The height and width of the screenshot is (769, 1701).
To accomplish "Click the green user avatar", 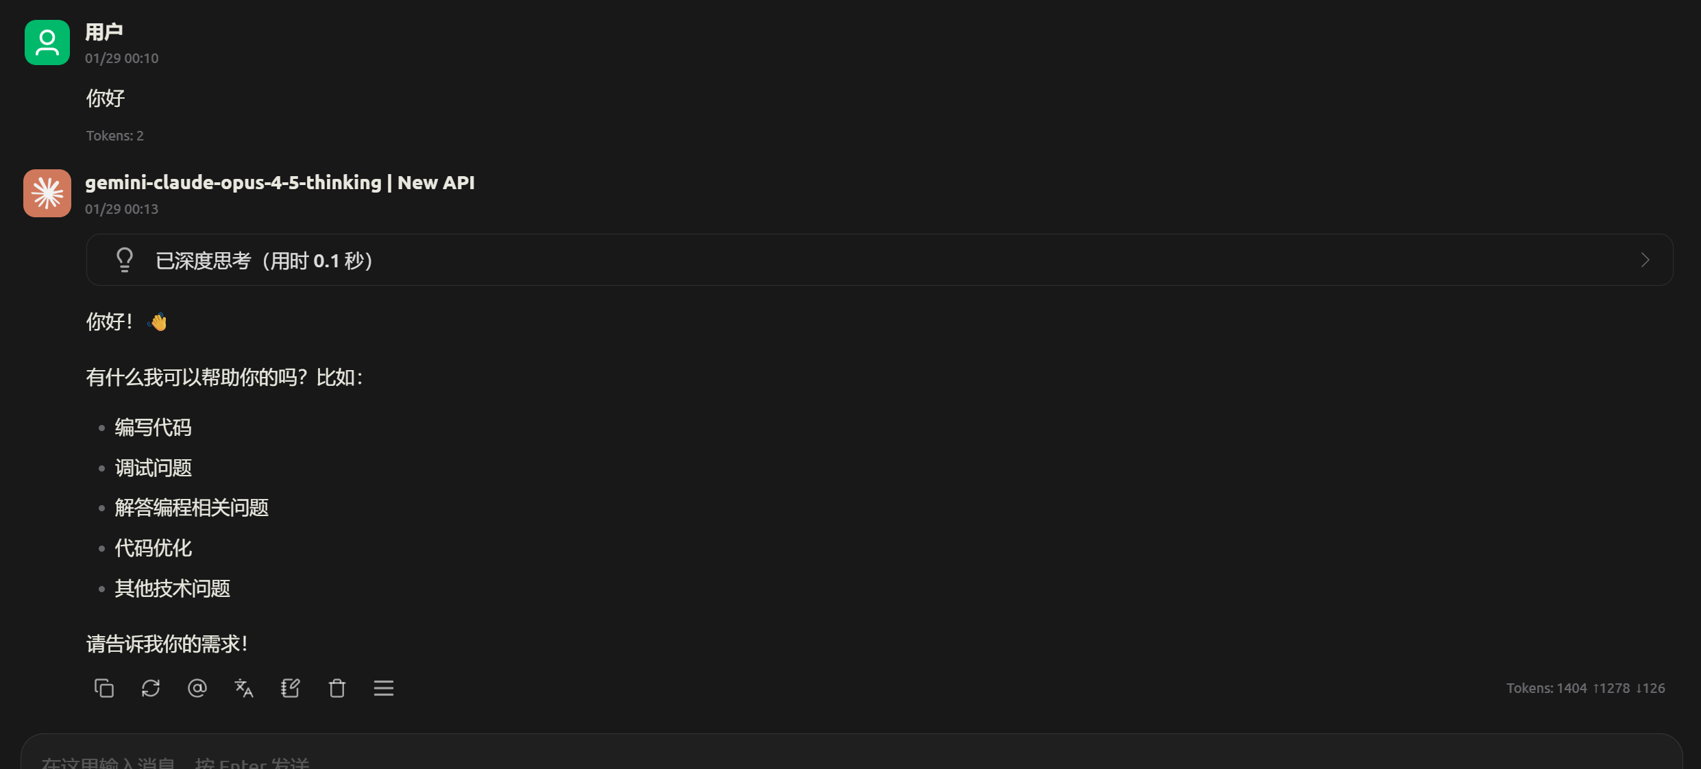I will point(47,42).
